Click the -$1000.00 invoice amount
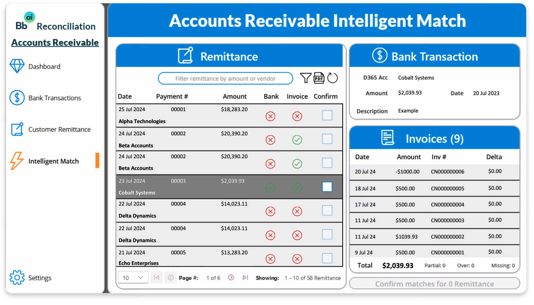This screenshot has height=305, width=534. coord(407,172)
